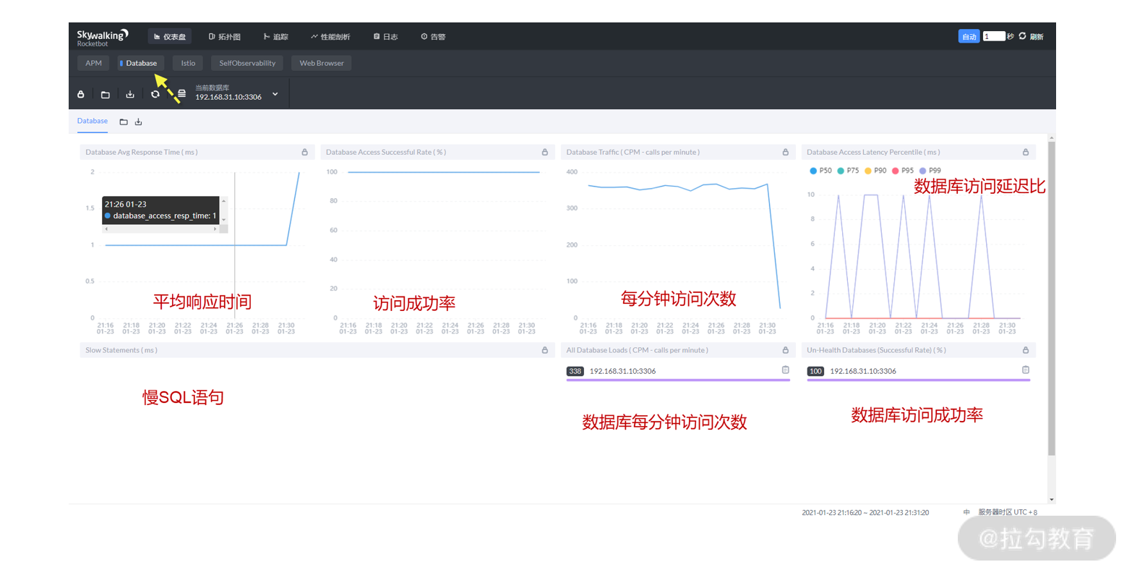Click the All Database Loads purple progress bar

pyautogui.click(x=678, y=380)
